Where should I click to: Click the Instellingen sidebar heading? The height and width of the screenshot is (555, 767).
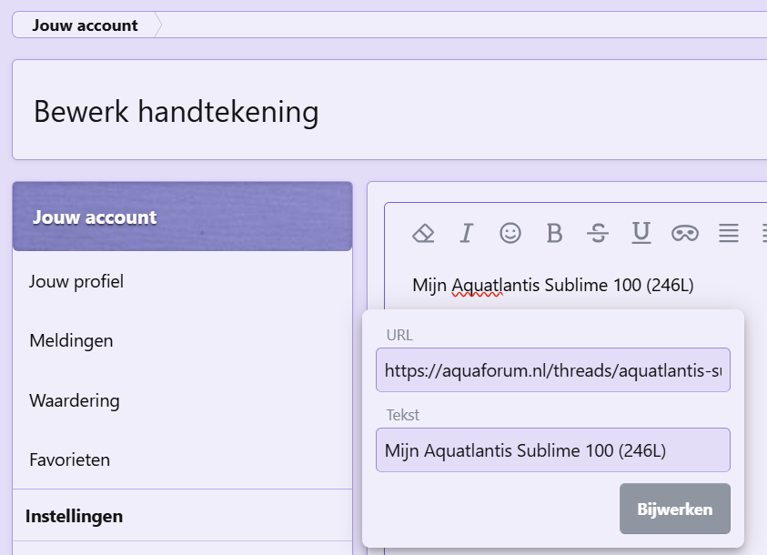(74, 517)
